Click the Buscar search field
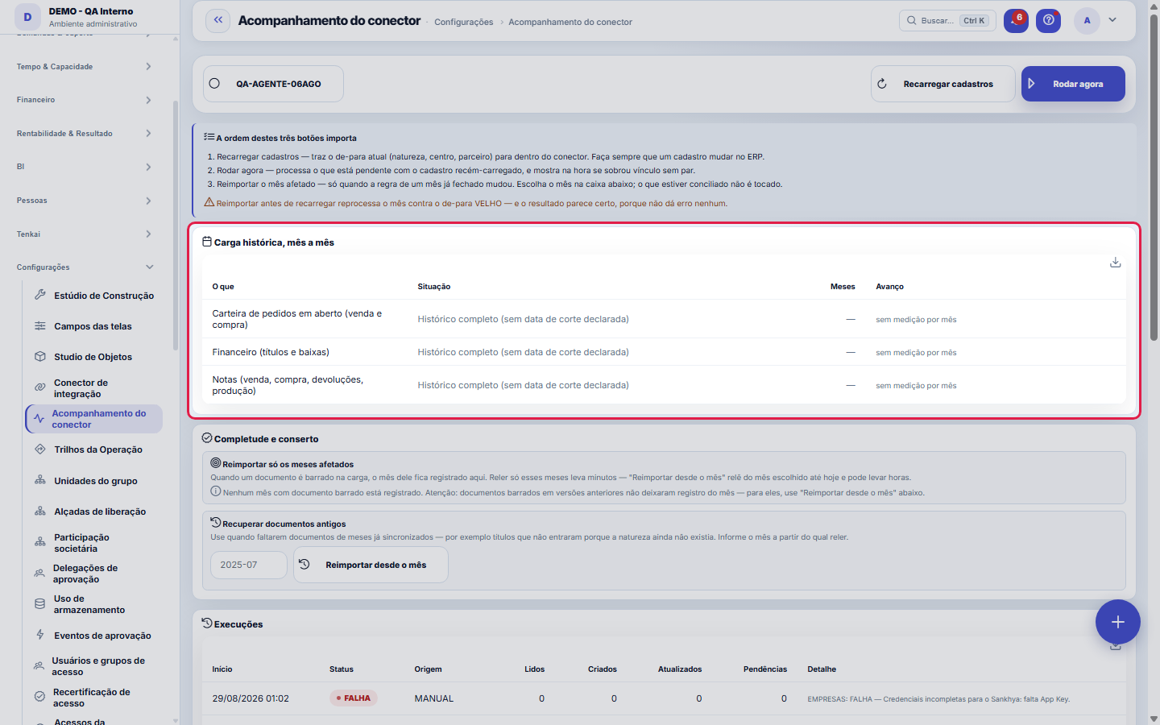Viewport: 1160px width, 725px height. pos(947,21)
